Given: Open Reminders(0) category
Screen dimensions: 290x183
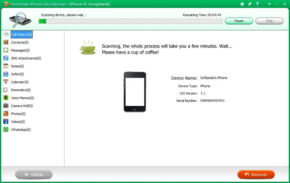Looking at the screenshot, I should [21, 90].
